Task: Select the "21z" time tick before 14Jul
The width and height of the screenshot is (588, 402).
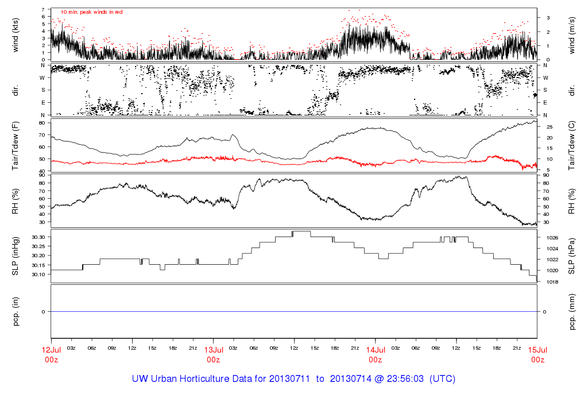Action: 355,349
